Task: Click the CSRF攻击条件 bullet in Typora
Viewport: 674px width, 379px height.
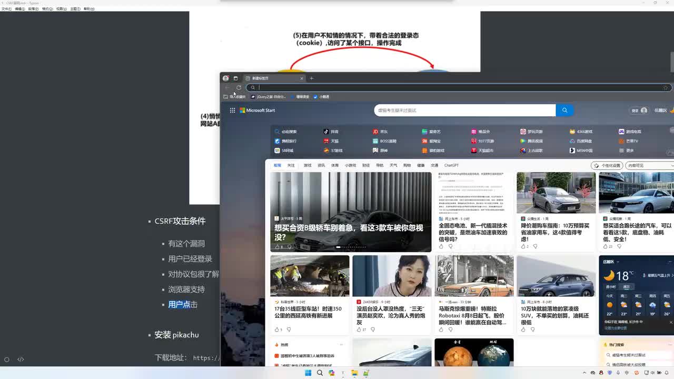Action: [180, 221]
